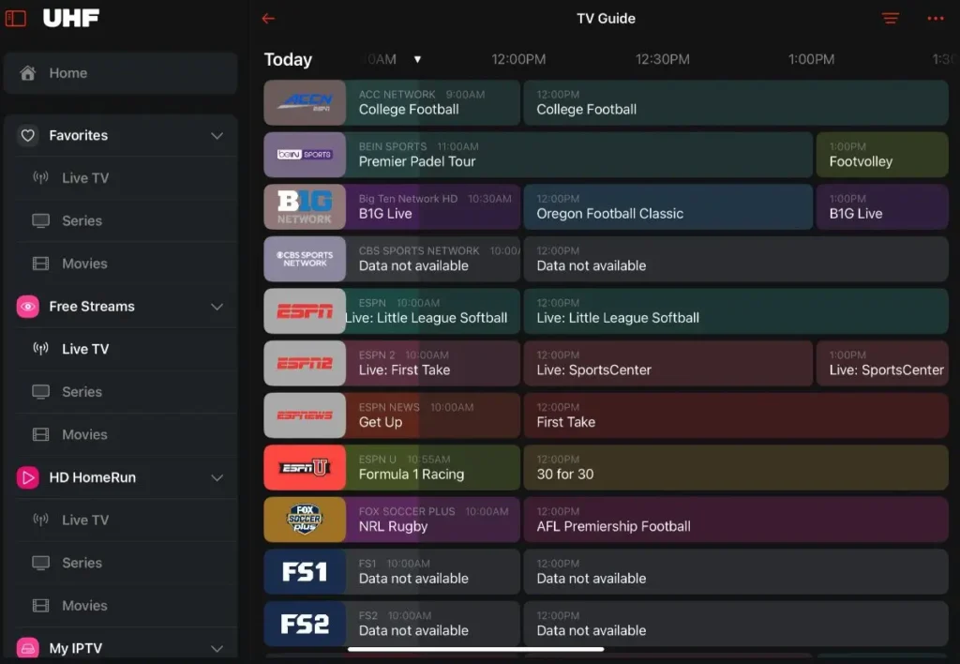This screenshot has height=664, width=960.
Task: Open the filter icon in the top bar
Action: click(x=889, y=18)
